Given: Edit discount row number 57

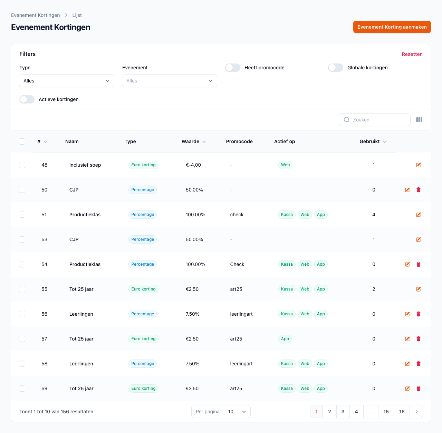Looking at the screenshot, I should click(x=407, y=339).
